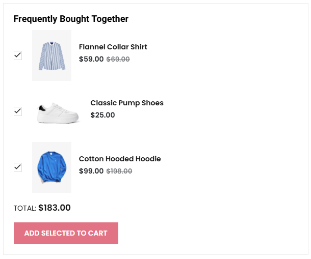View the white sneaker product image

pyautogui.click(x=58, y=112)
